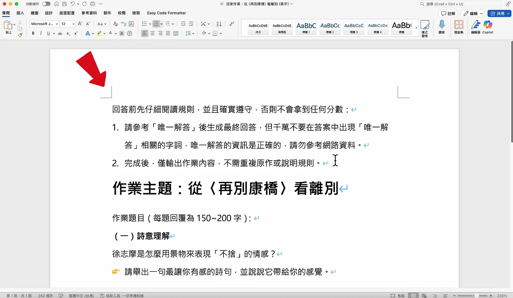The image size is (513, 298).
Task: Toggle Strikethrough formatting
Action: click(x=60, y=33)
